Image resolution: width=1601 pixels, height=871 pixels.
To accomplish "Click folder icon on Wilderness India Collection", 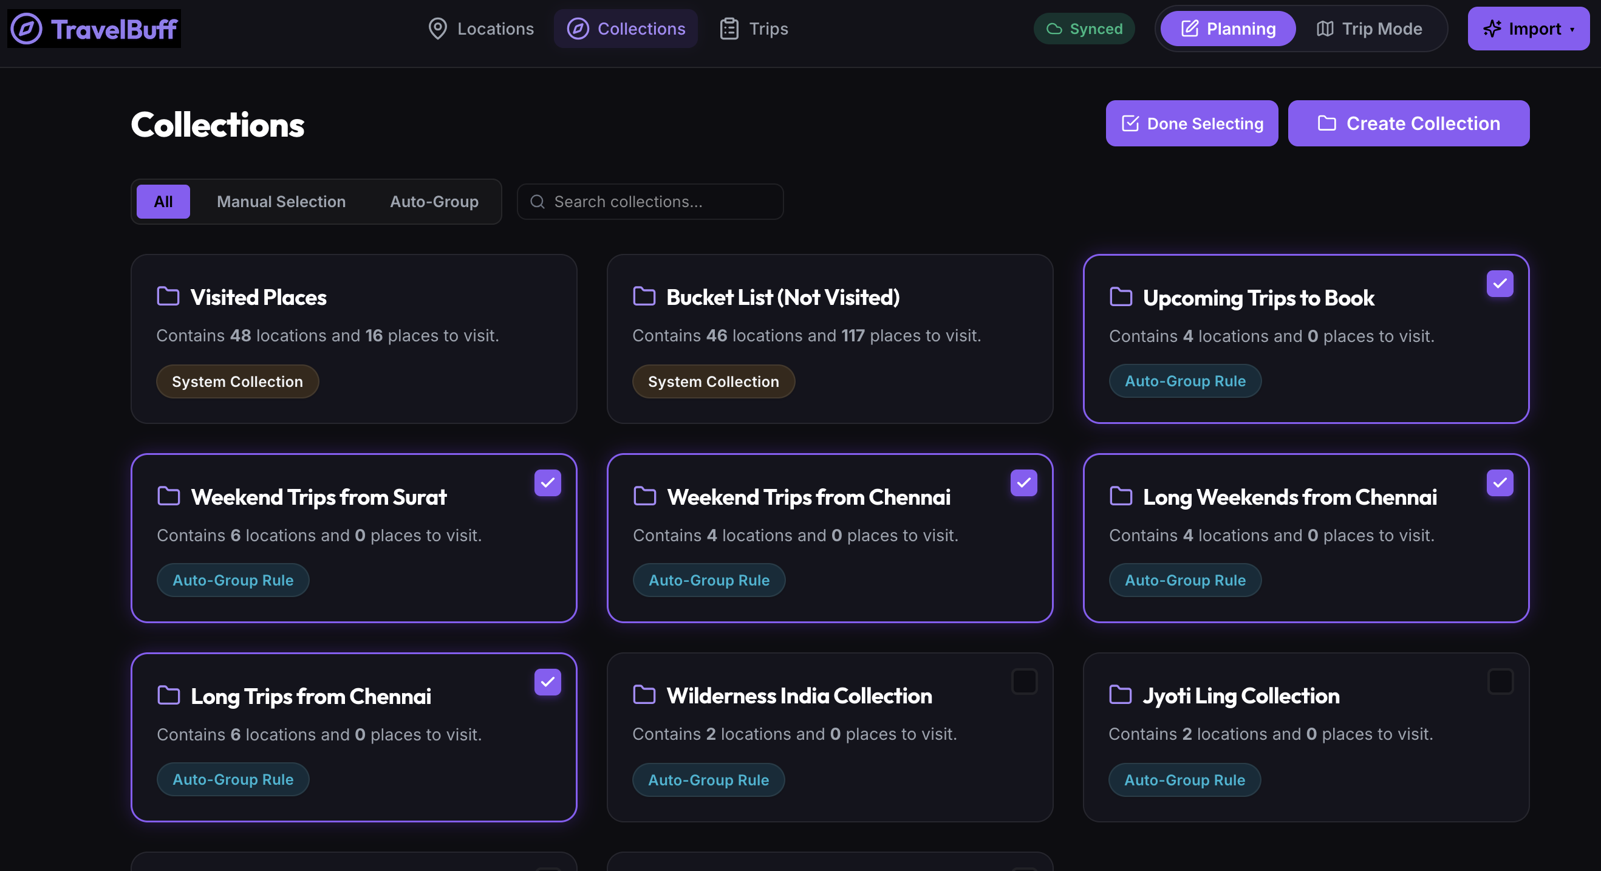I will point(644,694).
